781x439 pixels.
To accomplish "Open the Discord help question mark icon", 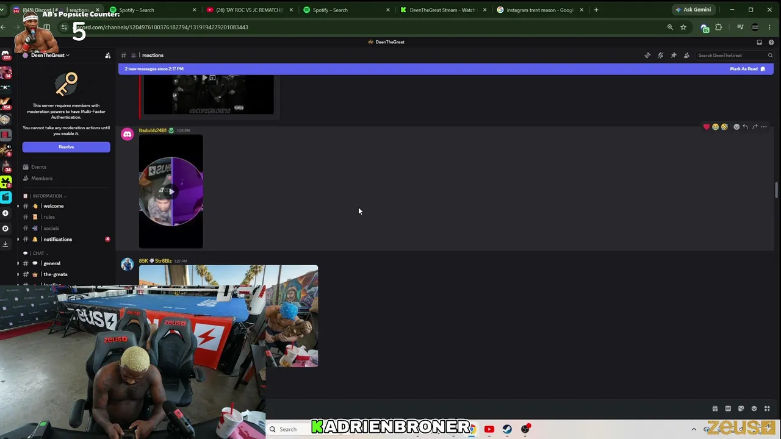I will coord(771,42).
